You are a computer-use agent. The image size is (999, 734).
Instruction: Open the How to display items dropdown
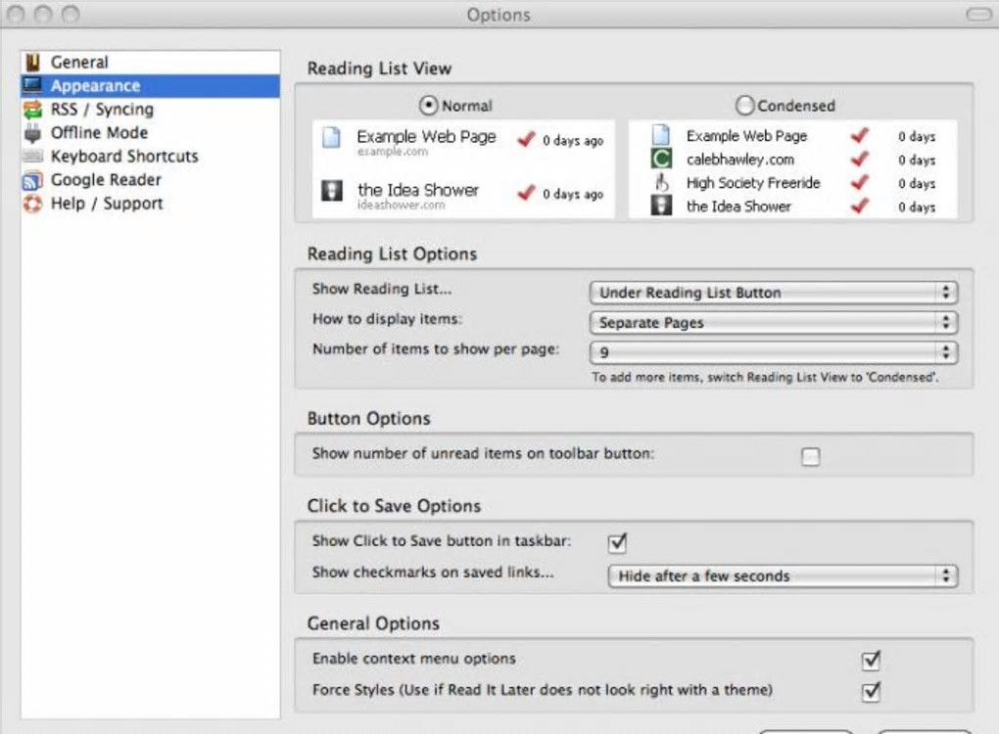(x=774, y=322)
